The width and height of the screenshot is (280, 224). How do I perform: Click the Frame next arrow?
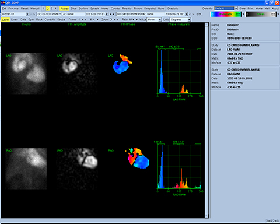[x=86, y=20]
